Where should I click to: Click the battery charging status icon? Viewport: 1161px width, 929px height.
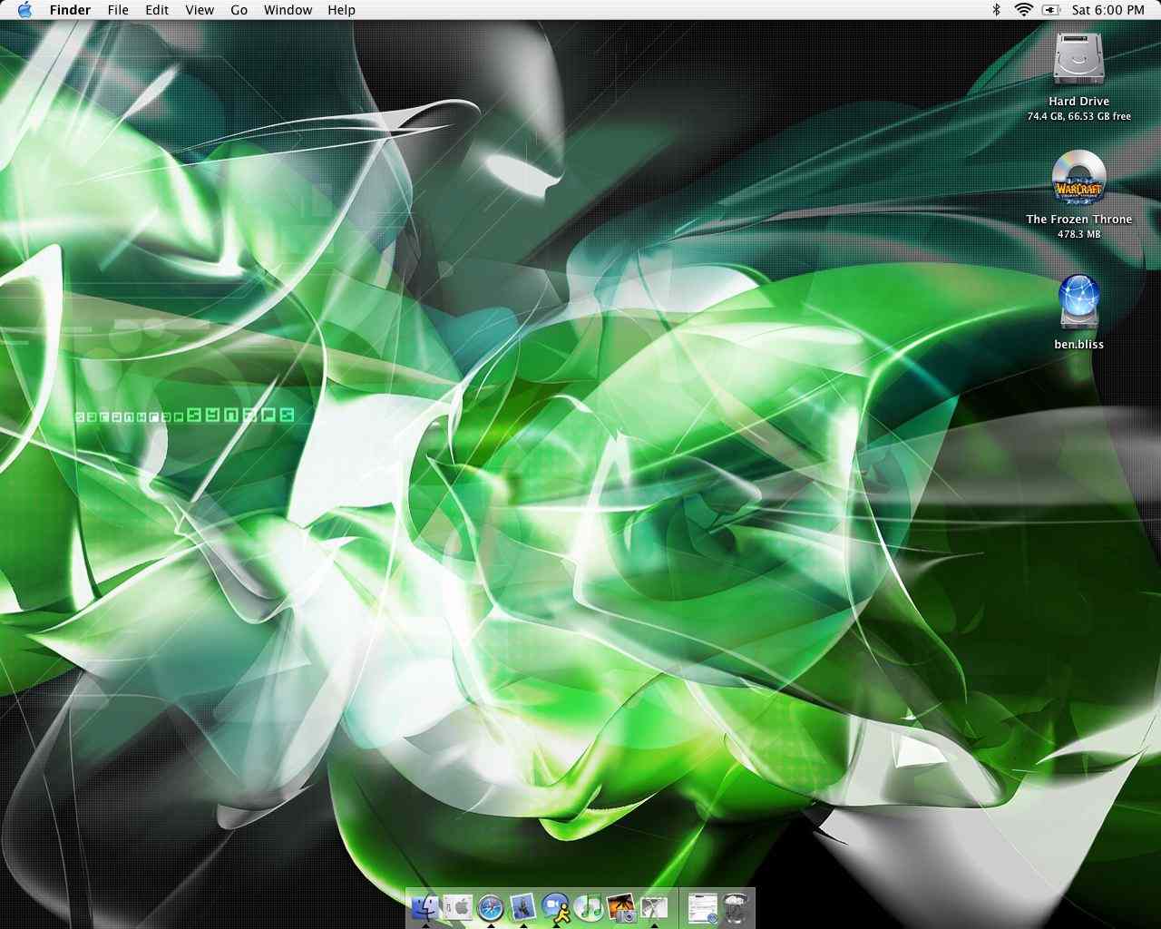pyautogui.click(x=1051, y=10)
